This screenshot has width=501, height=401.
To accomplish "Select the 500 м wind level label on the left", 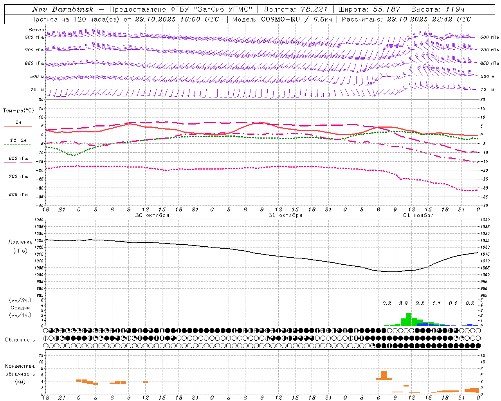I will (37, 76).
